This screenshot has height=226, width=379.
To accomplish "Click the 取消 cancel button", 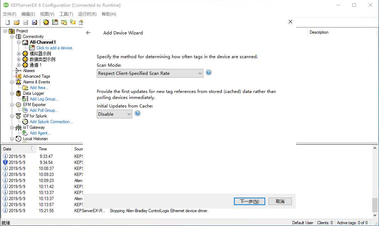I will pyautogui.click(x=280, y=202).
